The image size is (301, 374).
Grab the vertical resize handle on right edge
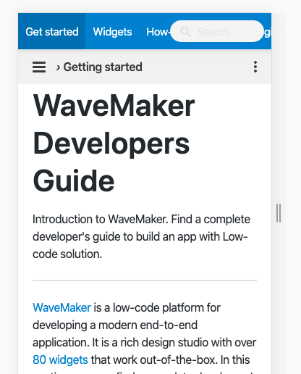point(279,213)
